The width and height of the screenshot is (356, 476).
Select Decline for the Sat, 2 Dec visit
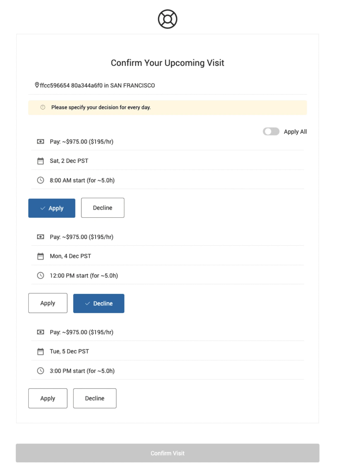point(103,208)
